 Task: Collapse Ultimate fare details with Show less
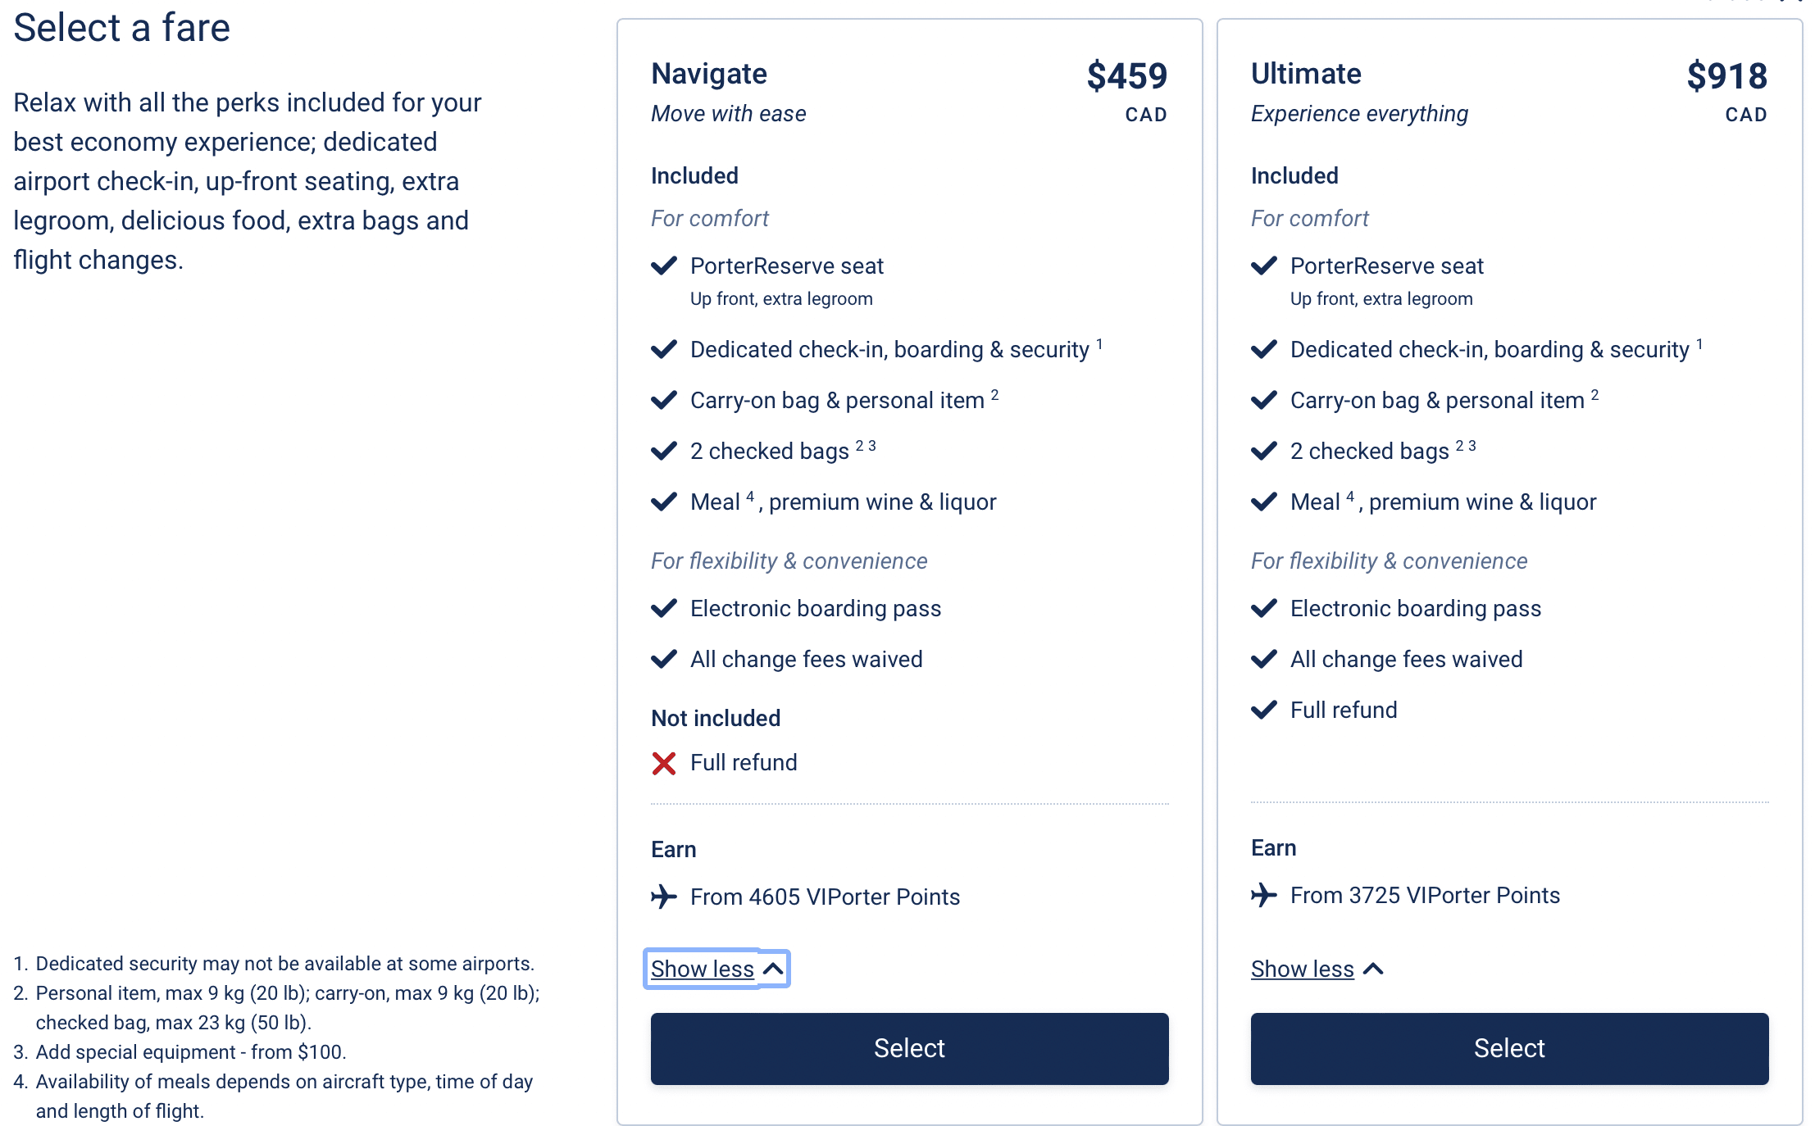[x=1302, y=969]
